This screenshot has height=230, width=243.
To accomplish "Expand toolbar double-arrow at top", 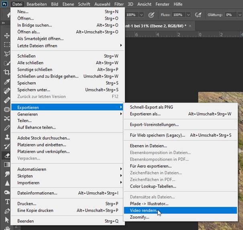I will point(3,23).
